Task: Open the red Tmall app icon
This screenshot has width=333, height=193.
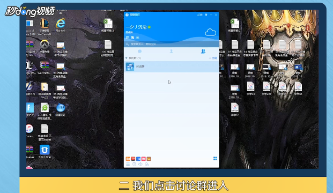Action: [x=133, y=159]
